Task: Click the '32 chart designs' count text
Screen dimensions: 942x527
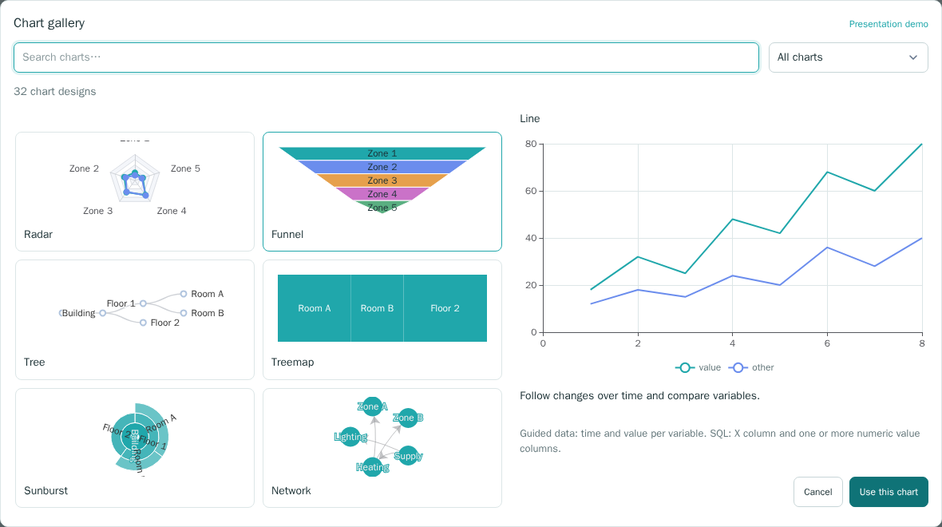Action: 54,91
